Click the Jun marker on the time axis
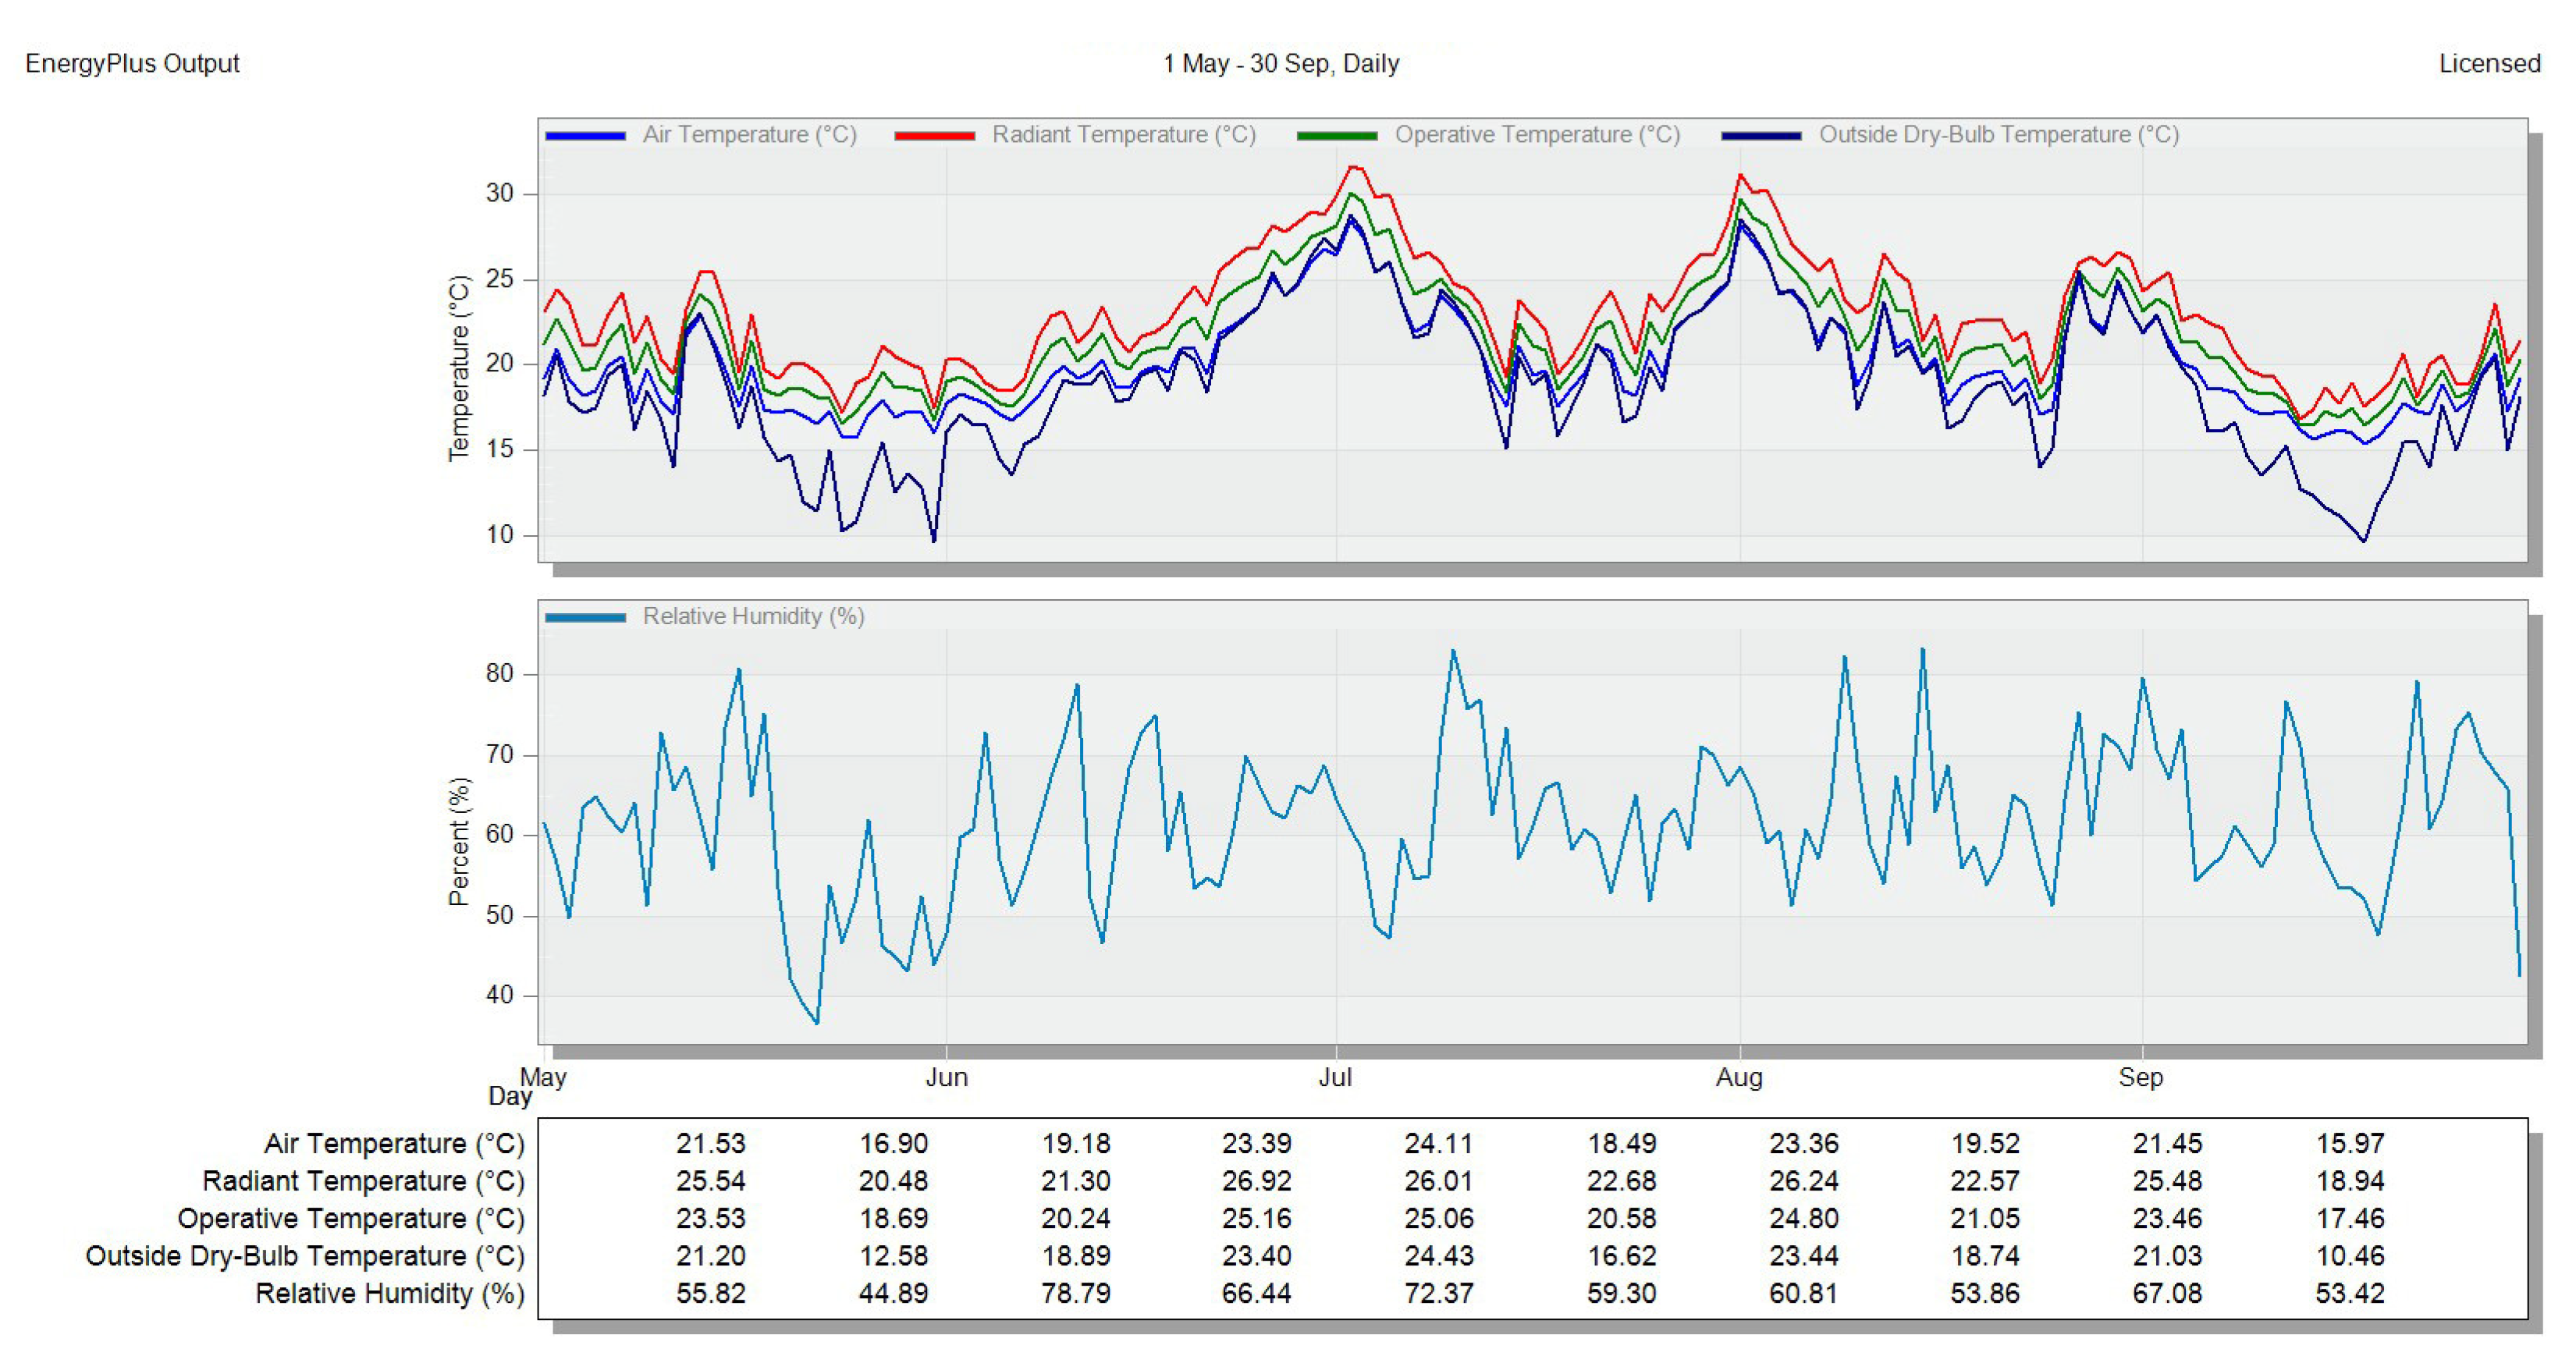2576x1370 pixels. 946,1077
